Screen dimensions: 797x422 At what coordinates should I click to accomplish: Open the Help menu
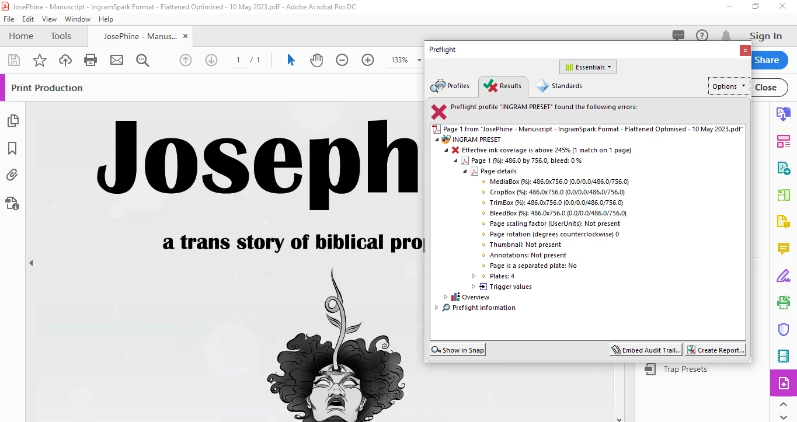[x=106, y=19]
